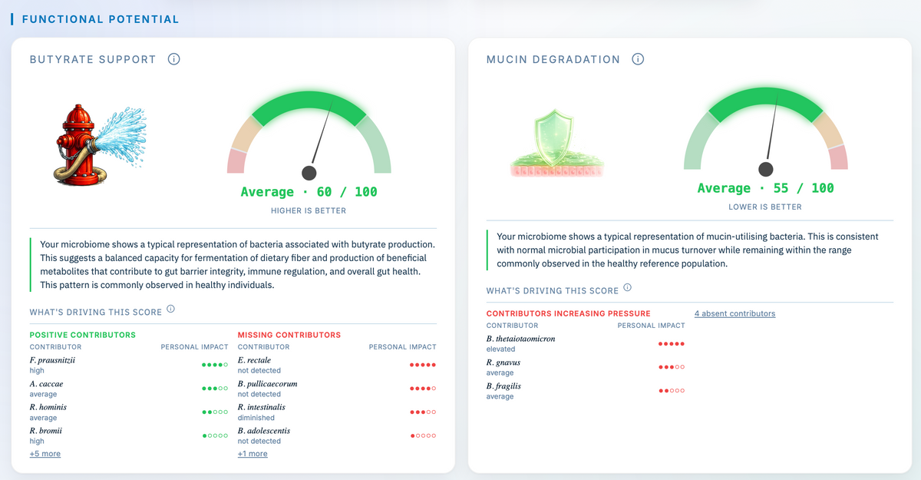This screenshot has width=921, height=480.
Task: Select R. bromii contributor name
Action: click(45, 431)
